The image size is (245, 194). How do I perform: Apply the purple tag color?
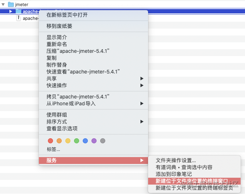[x=94, y=141]
